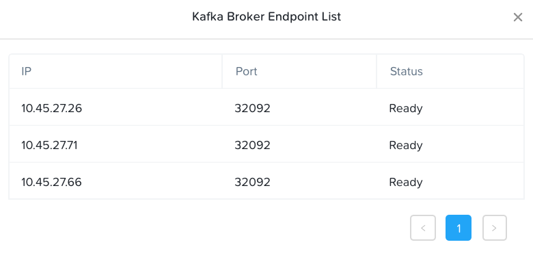This screenshot has height=264, width=533.
Task: Click port 32092 in the third row
Action: (253, 182)
